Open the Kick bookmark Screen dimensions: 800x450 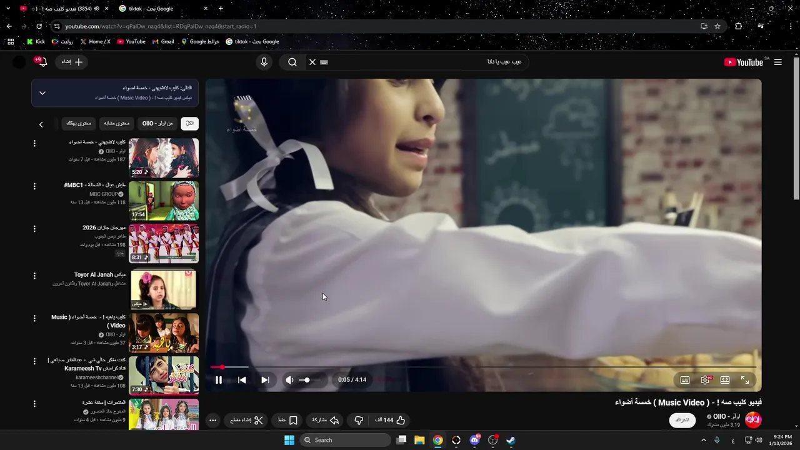click(36, 42)
